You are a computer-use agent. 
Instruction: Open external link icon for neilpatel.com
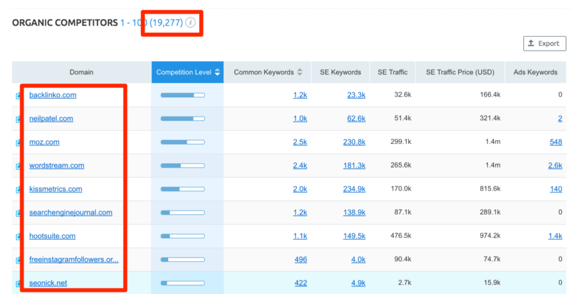click(x=18, y=119)
